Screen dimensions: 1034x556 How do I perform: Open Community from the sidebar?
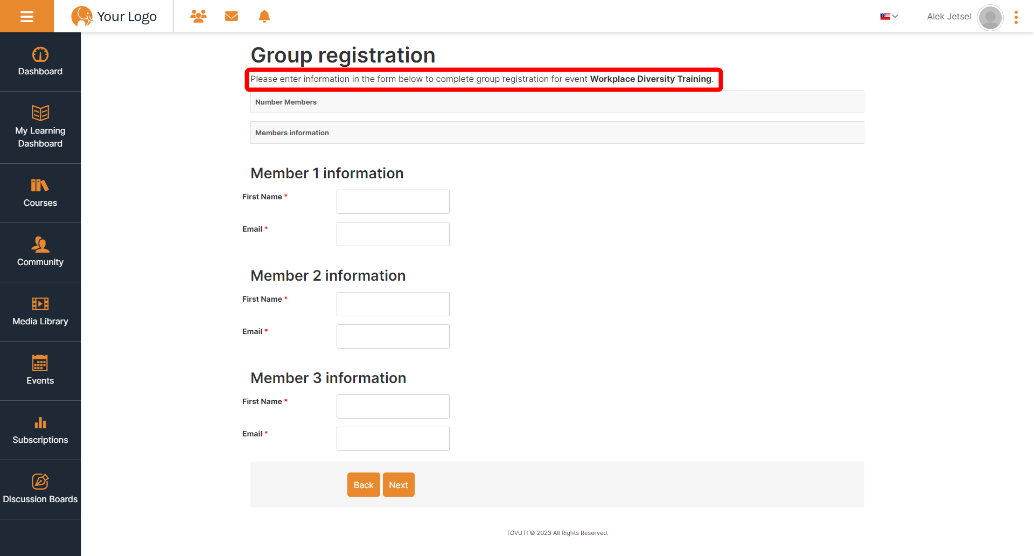[x=40, y=253]
